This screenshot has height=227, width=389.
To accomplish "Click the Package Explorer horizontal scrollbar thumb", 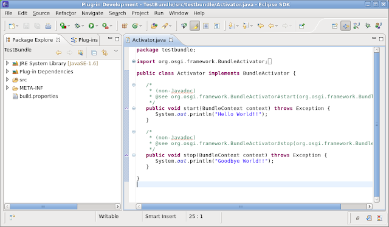I will point(43,206).
